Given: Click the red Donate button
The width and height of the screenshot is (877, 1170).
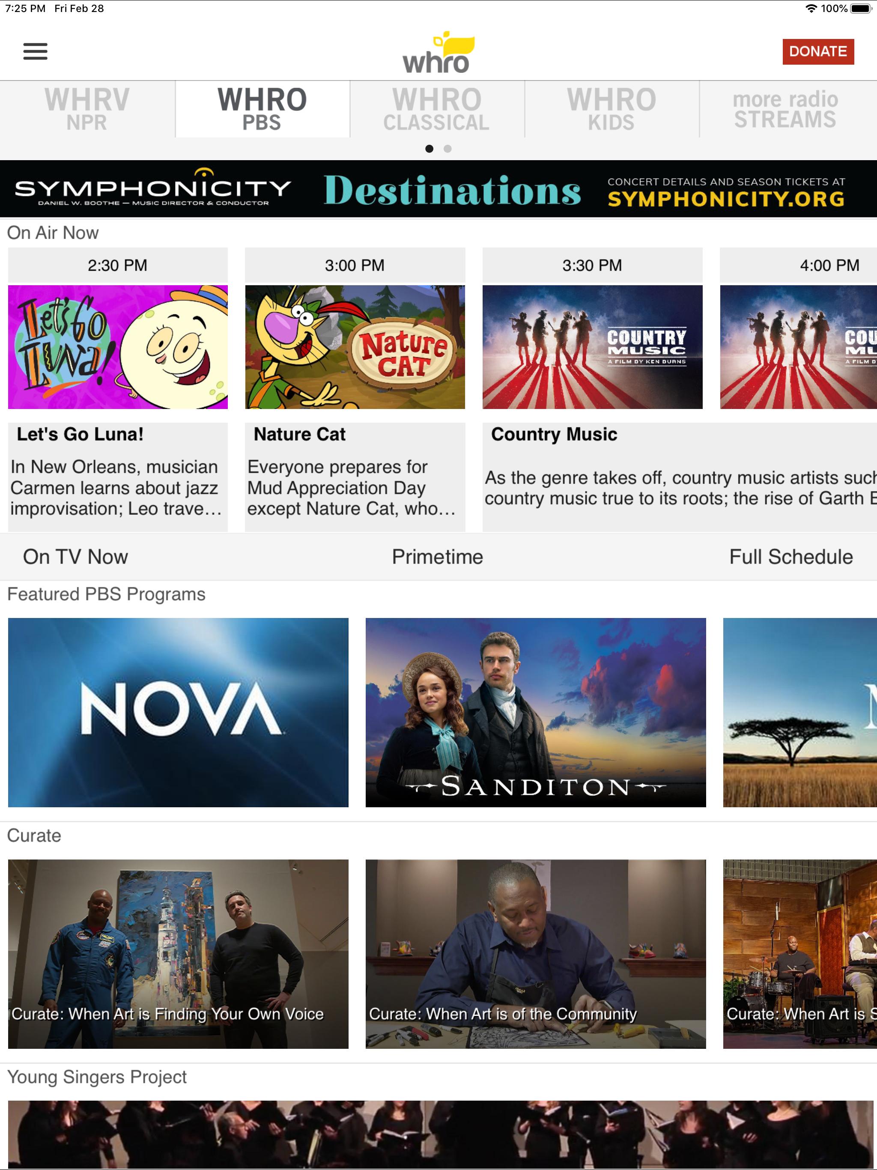Looking at the screenshot, I should pos(818,51).
